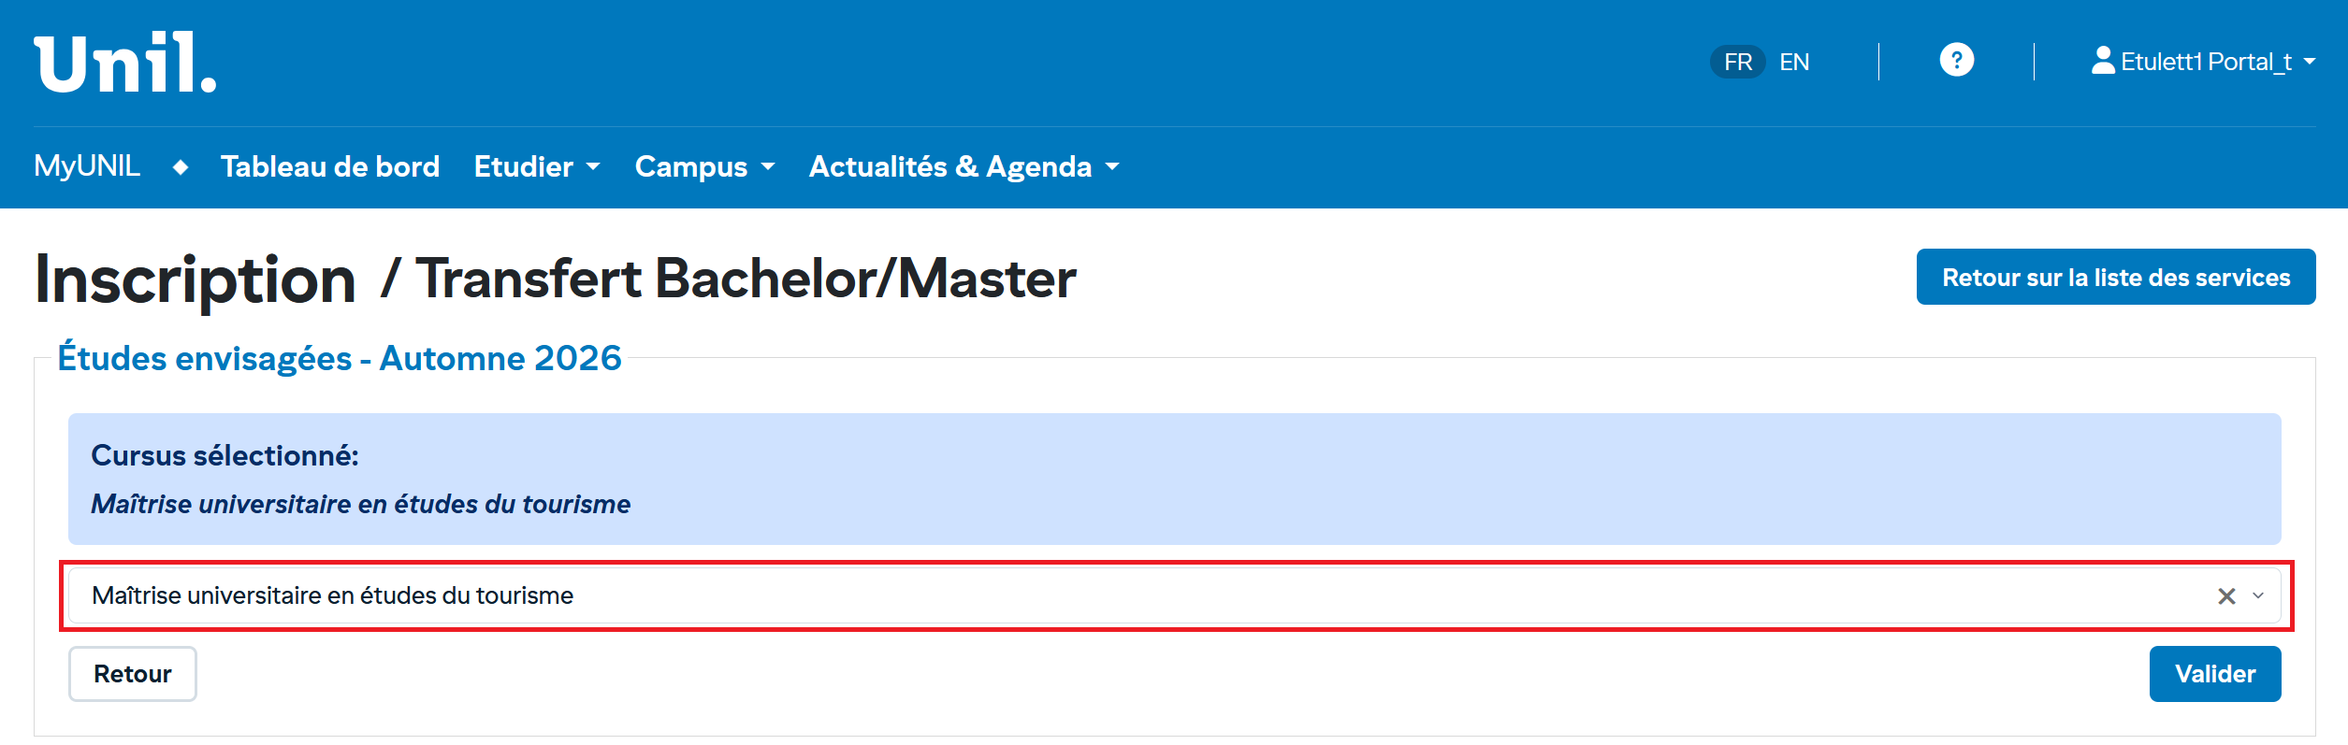Viewport: 2348px width, 745px height.
Task: Click the Études envisagées - Automne 2026 heading
Action: coord(340,358)
